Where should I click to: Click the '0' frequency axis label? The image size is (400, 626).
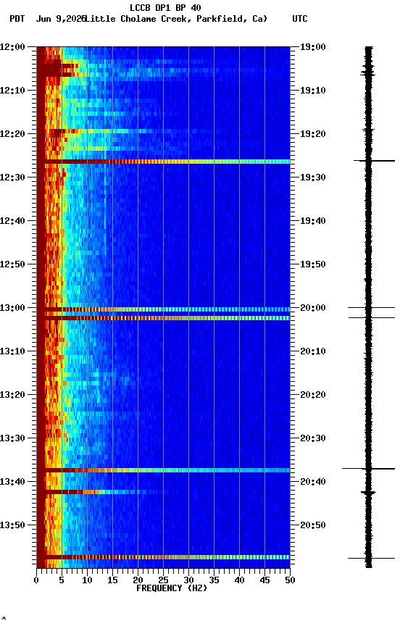(x=36, y=580)
